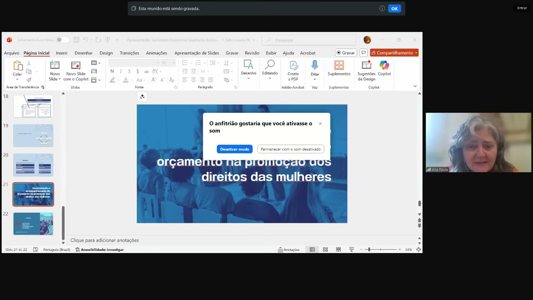
Task: Increase font size with the larger A icon
Action: tap(154, 80)
